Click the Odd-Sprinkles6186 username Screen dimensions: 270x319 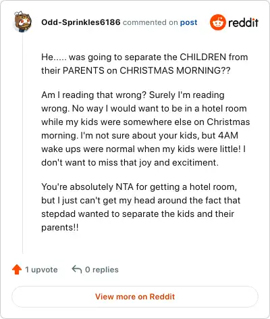tap(81, 22)
